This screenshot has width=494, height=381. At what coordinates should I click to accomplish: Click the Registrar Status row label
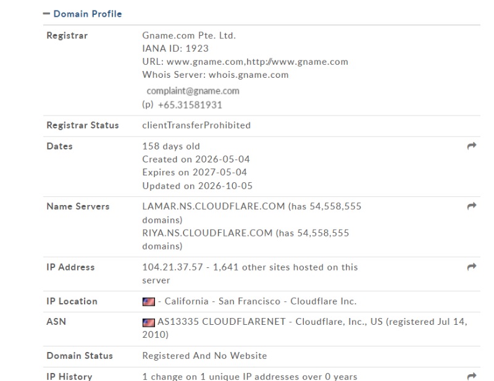point(83,125)
